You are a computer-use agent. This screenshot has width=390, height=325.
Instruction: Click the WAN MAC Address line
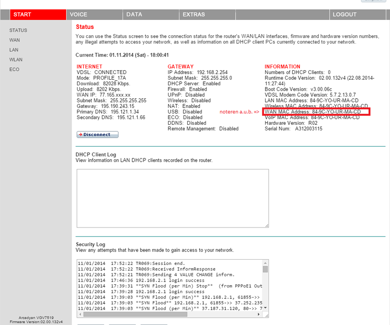[x=313, y=112]
